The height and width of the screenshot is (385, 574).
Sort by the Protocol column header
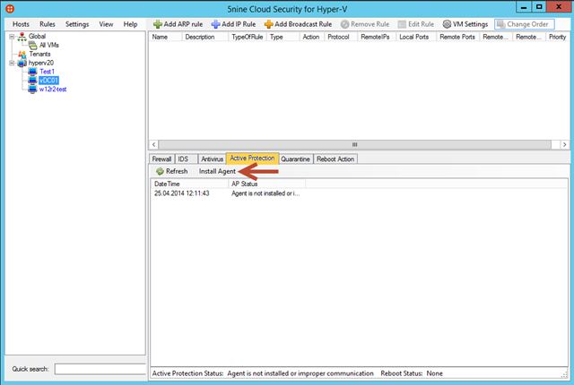[341, 37]
